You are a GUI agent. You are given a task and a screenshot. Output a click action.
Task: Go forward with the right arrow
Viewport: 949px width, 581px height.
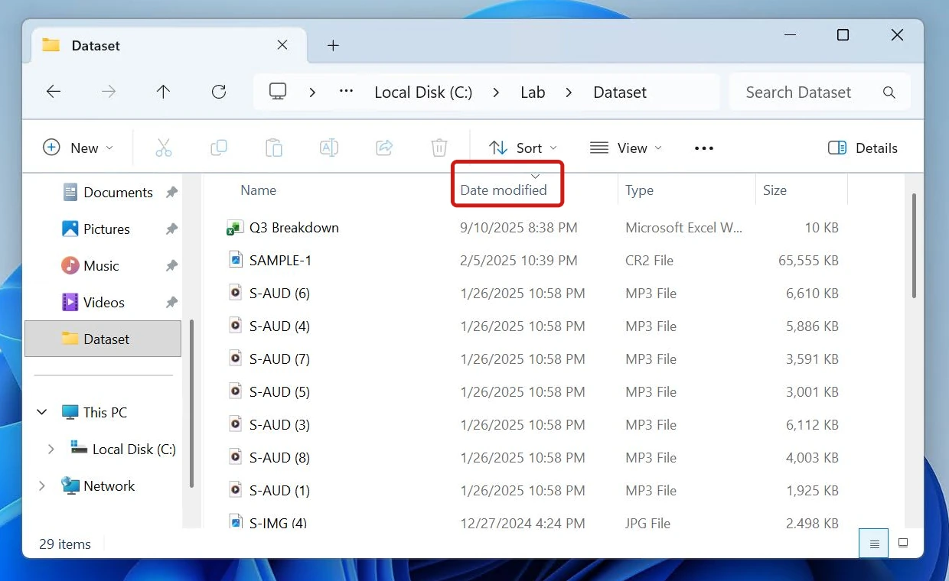[x=109, y=92]
